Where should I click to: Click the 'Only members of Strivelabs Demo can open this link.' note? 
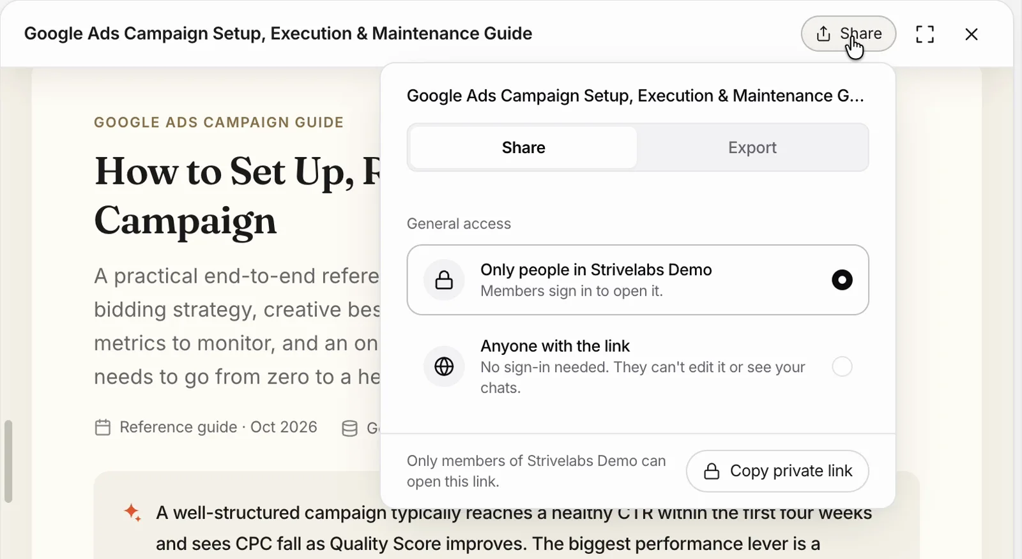pos(537,471)
